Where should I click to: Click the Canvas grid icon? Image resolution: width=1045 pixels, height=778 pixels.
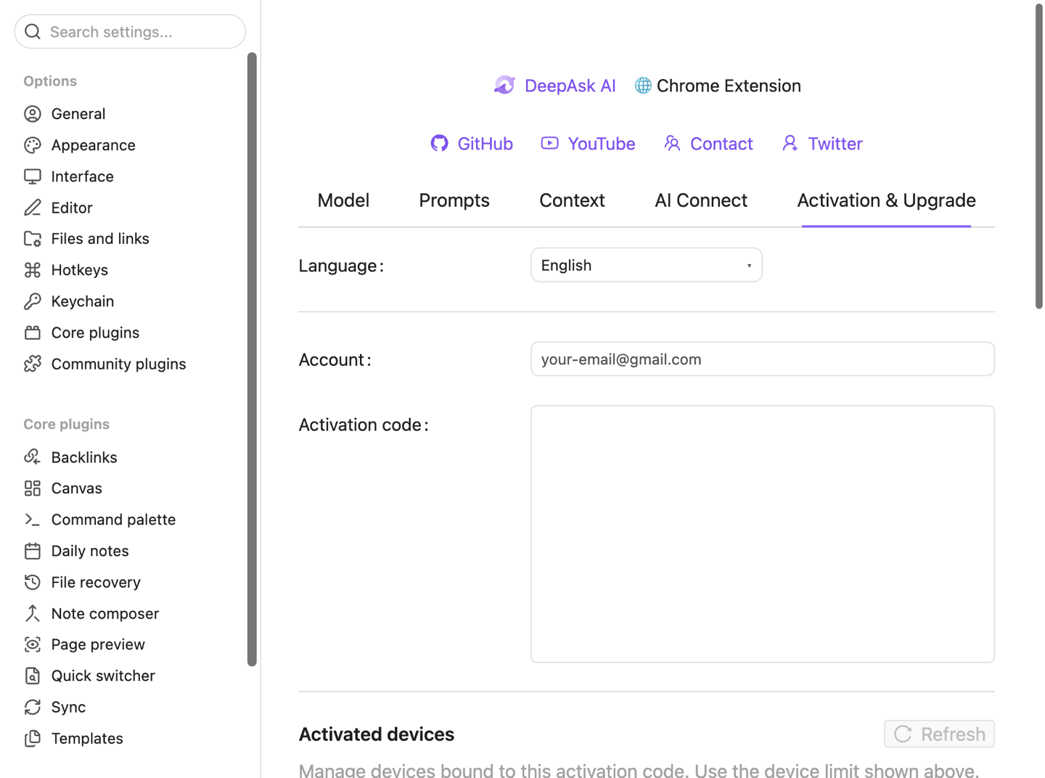click(x=33, y=488)
